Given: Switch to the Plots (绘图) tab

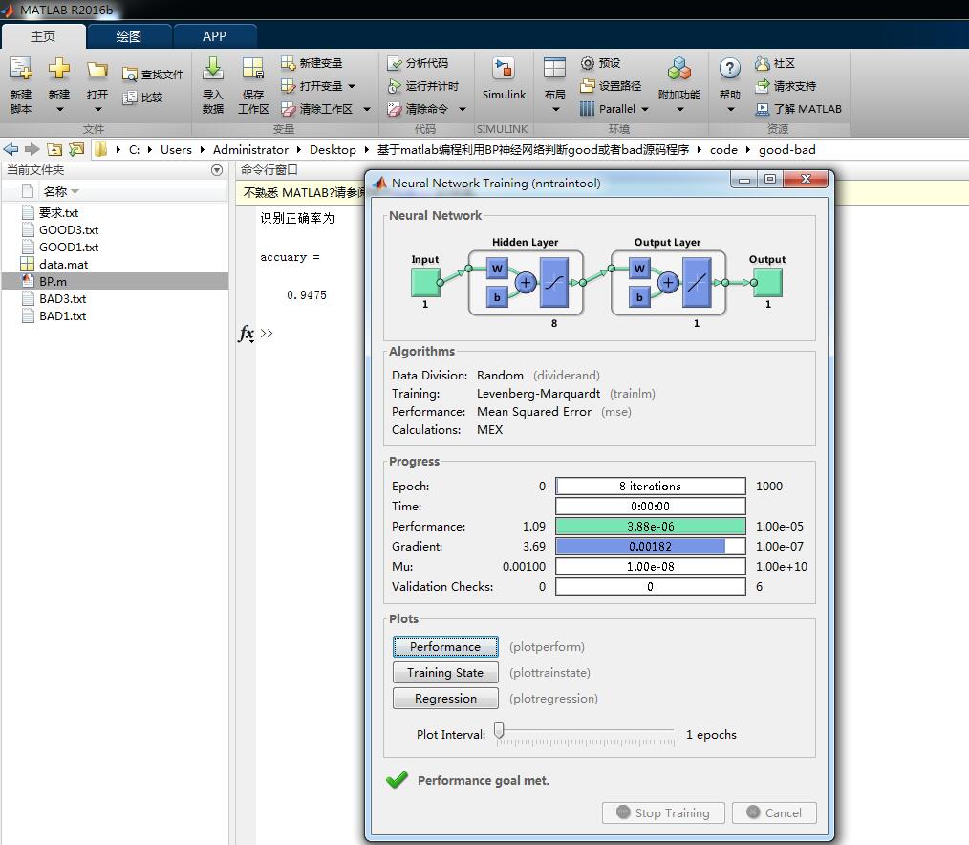Looking at the screenshot, I should [x=129, y=36].
